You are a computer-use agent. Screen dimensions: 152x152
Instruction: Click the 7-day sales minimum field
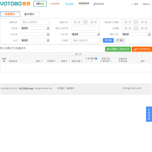pyautogui.click(x=128, y=22)
